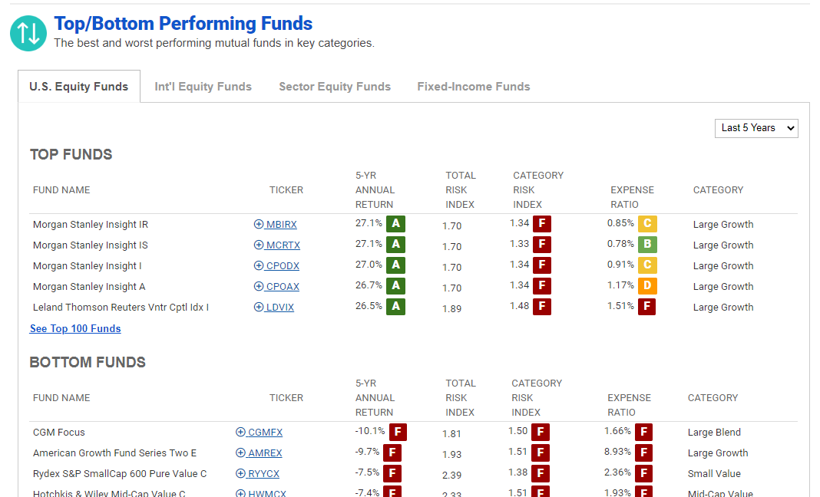
Task: Click the green B expense badge for MCRTX
Action: click(647, 244)
